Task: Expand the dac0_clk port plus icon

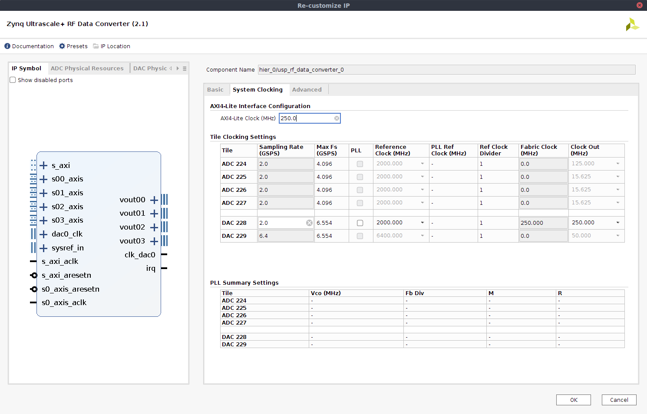Action: (x=43, y=234)
